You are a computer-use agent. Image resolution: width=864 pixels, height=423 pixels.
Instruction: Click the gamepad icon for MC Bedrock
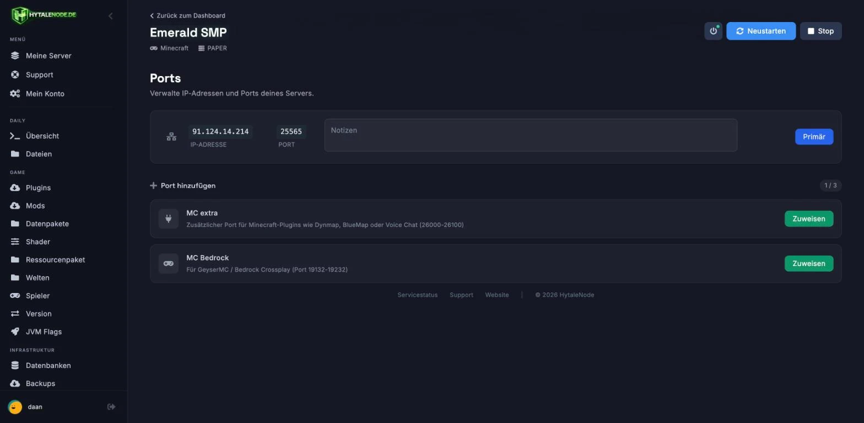pyautogui.click(x=169, y=263)
